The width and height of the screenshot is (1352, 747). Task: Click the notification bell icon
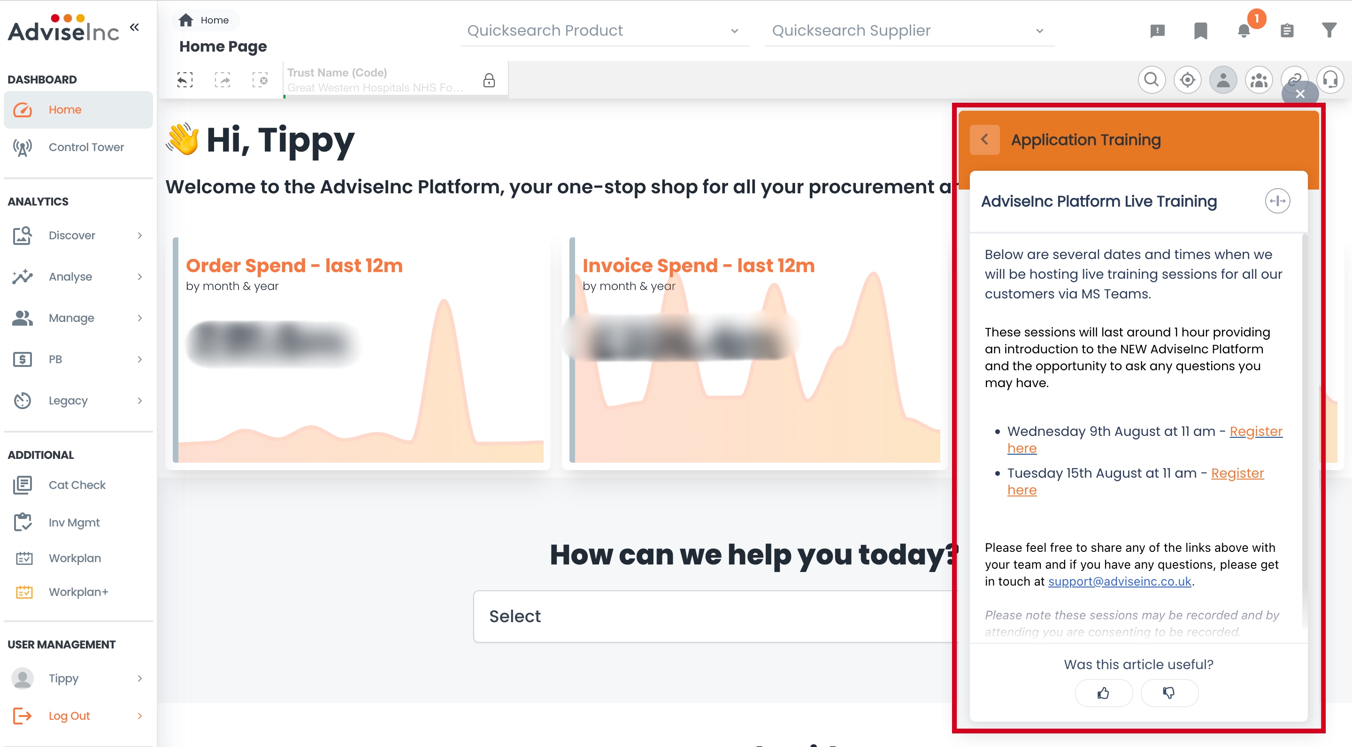[x=1244, y=31]
